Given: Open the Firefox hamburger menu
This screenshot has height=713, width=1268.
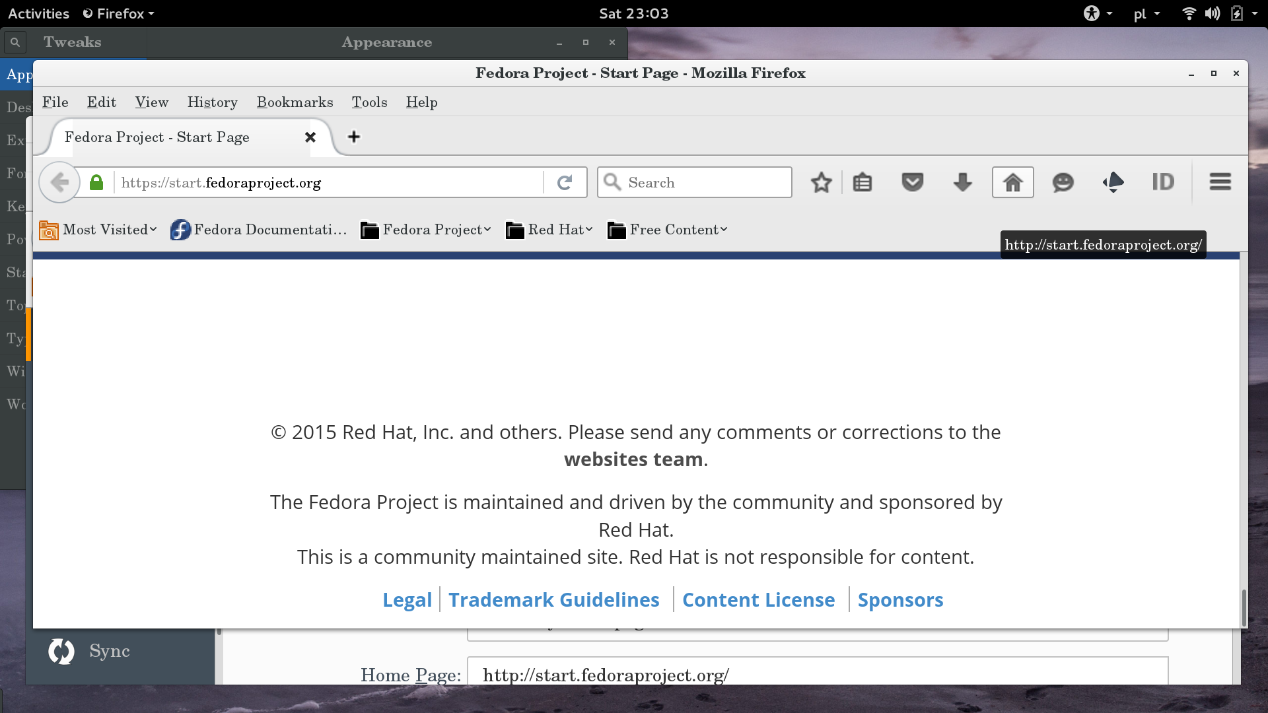Looking at the screenshot, I should [x=1220, y=182].
